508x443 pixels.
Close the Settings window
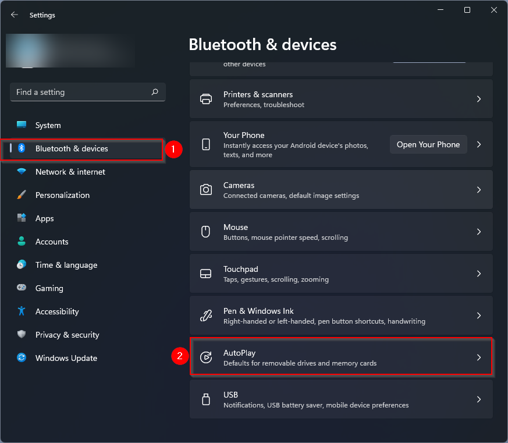(494, 10)
